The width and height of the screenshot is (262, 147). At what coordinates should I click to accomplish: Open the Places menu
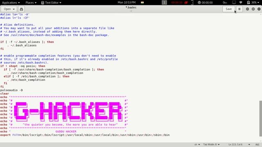[31, 2]
